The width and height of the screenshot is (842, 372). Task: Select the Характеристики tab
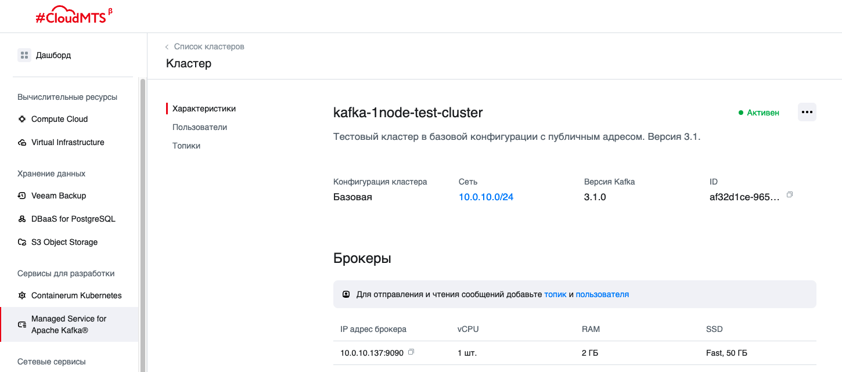tap(204, 109)
